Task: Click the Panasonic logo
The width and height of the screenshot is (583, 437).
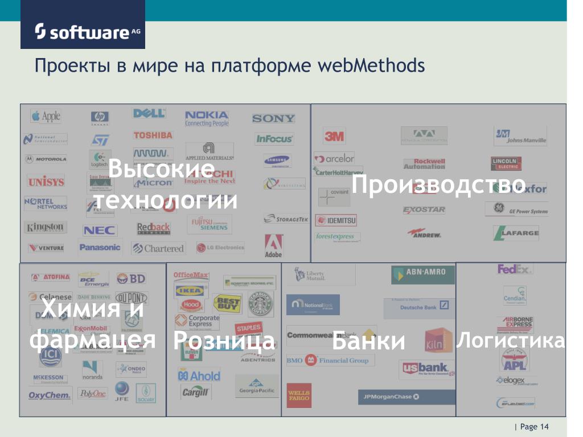Action: pos(100,248)
